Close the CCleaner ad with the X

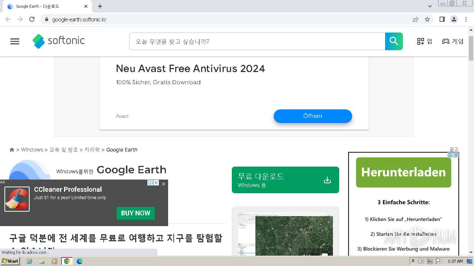pyautogui.click(x=164, y=184)
